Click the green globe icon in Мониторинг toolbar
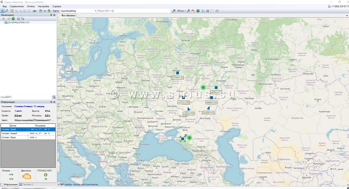The image size is (349, 189). 13,19
